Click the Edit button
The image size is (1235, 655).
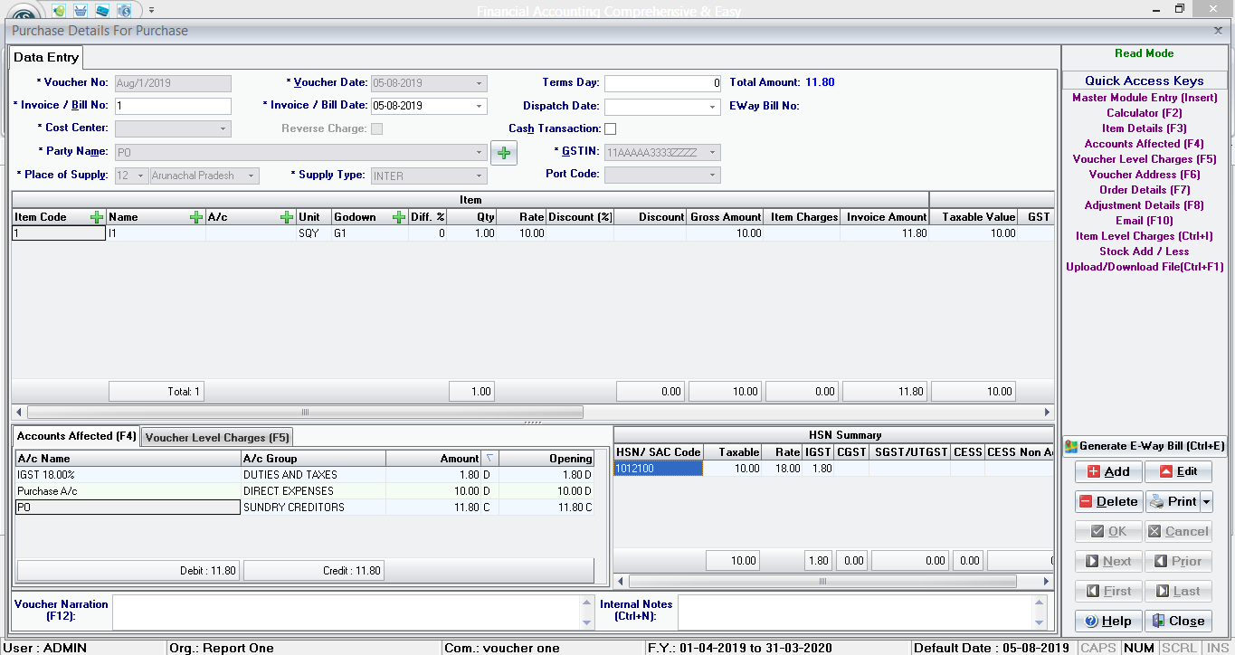(1178, 471)
